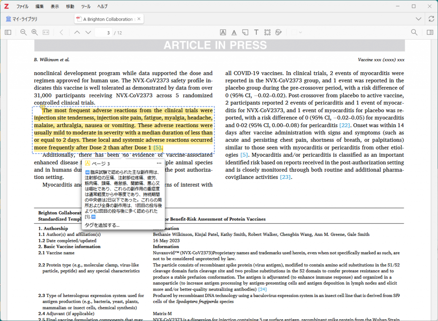Select the underline text tool
The width and height of the screenshot is (438, 321).
(x=234, y=33)
